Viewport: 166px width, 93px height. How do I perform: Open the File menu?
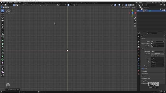point(4,3)
